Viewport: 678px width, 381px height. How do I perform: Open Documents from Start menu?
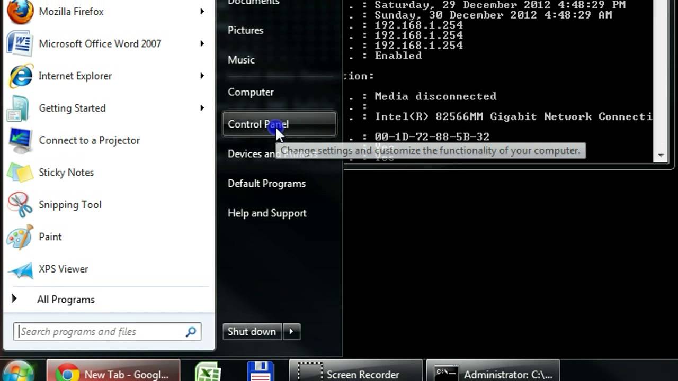[253, 3]
